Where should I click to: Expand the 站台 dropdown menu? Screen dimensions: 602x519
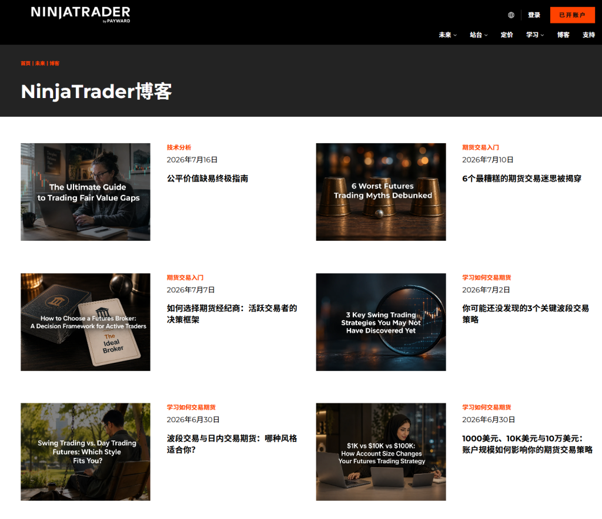tap(479, 35)
